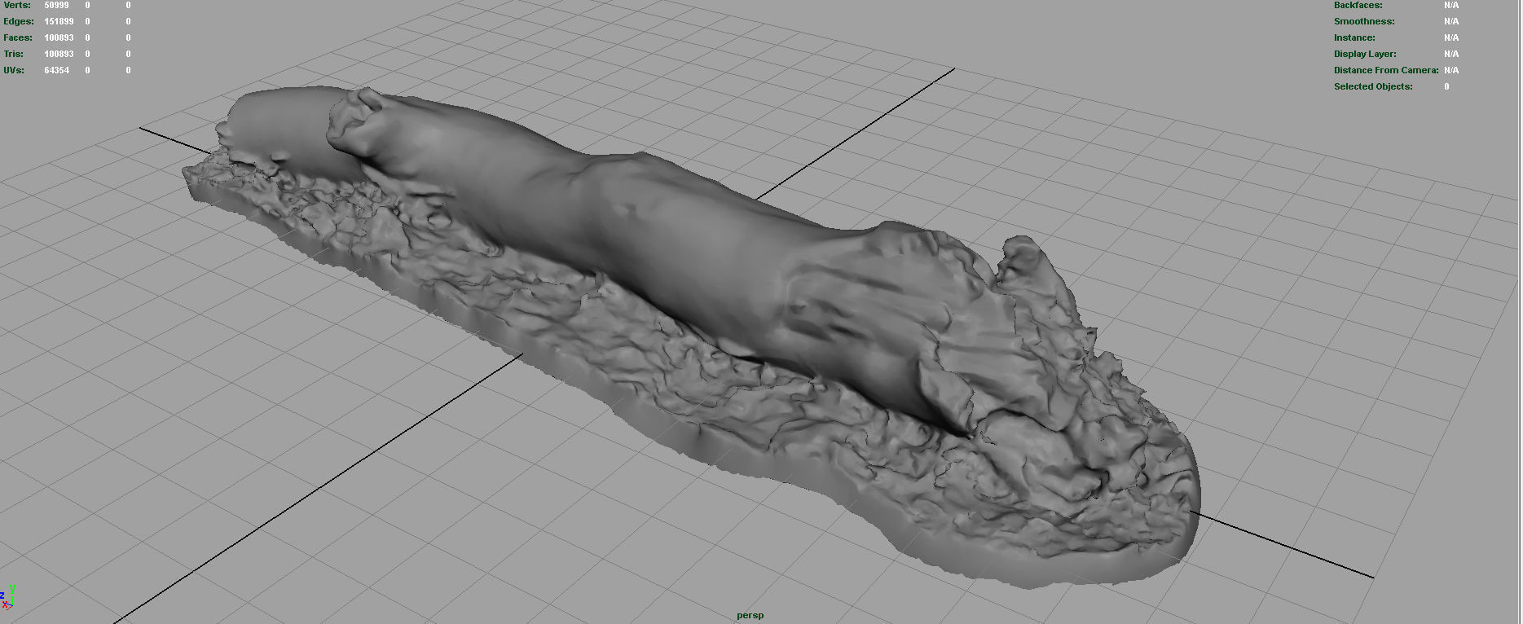Click the Verts: label in the HUD
Viewport: 1523px width, 624px height.
click(x=17, y=5)
